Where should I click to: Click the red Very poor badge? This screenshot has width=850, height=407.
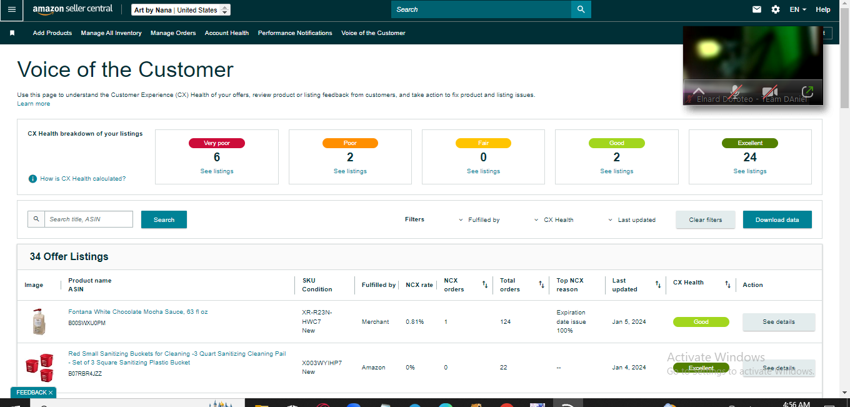(x=217, y=143)
